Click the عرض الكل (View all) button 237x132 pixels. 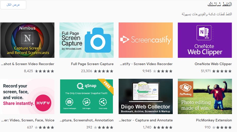13,5
